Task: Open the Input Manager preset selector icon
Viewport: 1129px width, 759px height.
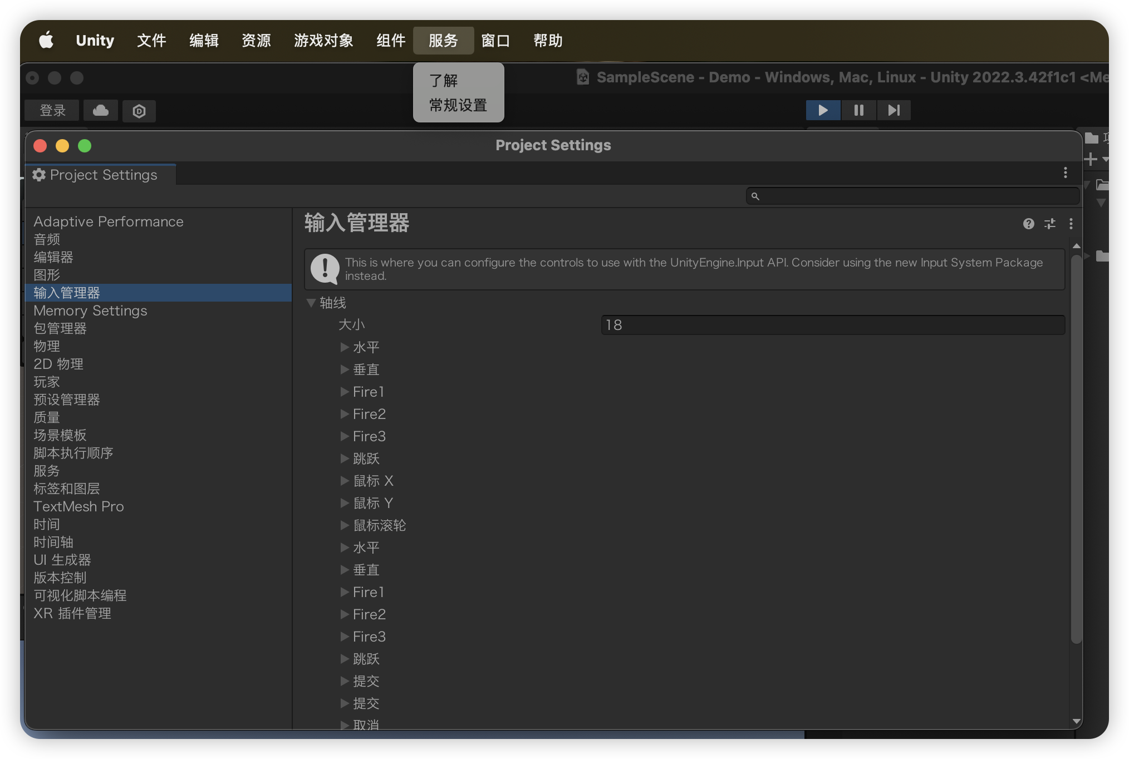Action: (1049, 224)
